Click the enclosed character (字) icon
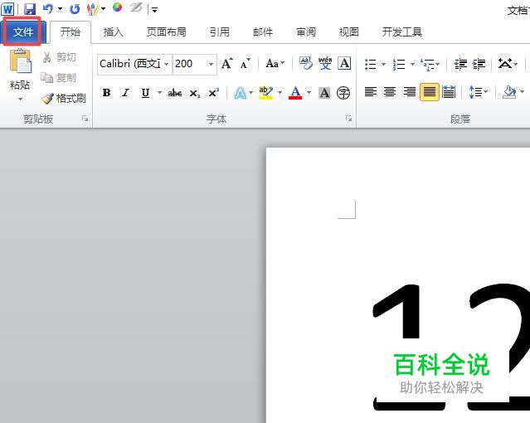The width and height of the screenshot is (530, 423). (343, 93)
